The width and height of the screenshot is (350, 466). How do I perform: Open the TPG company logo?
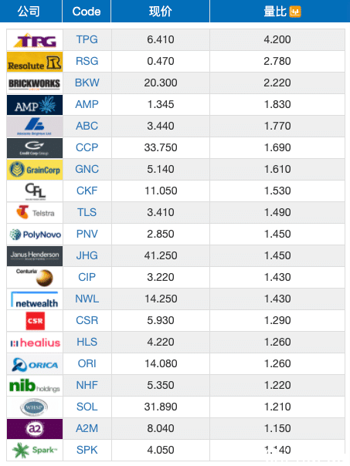click(x=35, y=40)
